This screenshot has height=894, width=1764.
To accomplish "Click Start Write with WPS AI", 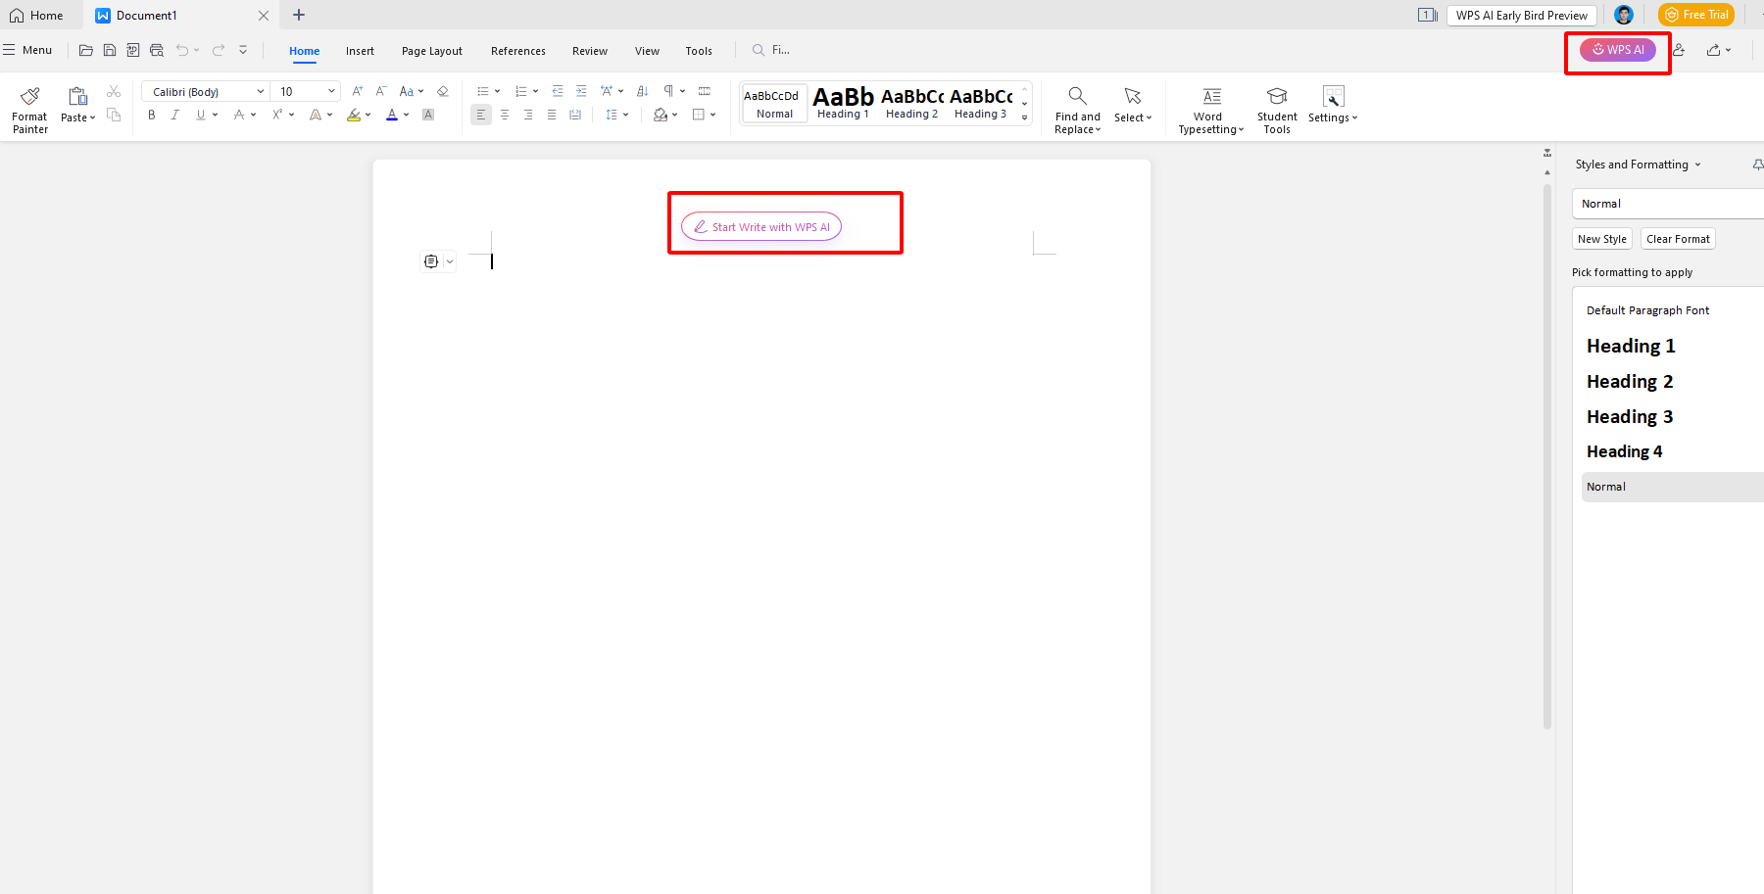I will (x=760, y=226).
